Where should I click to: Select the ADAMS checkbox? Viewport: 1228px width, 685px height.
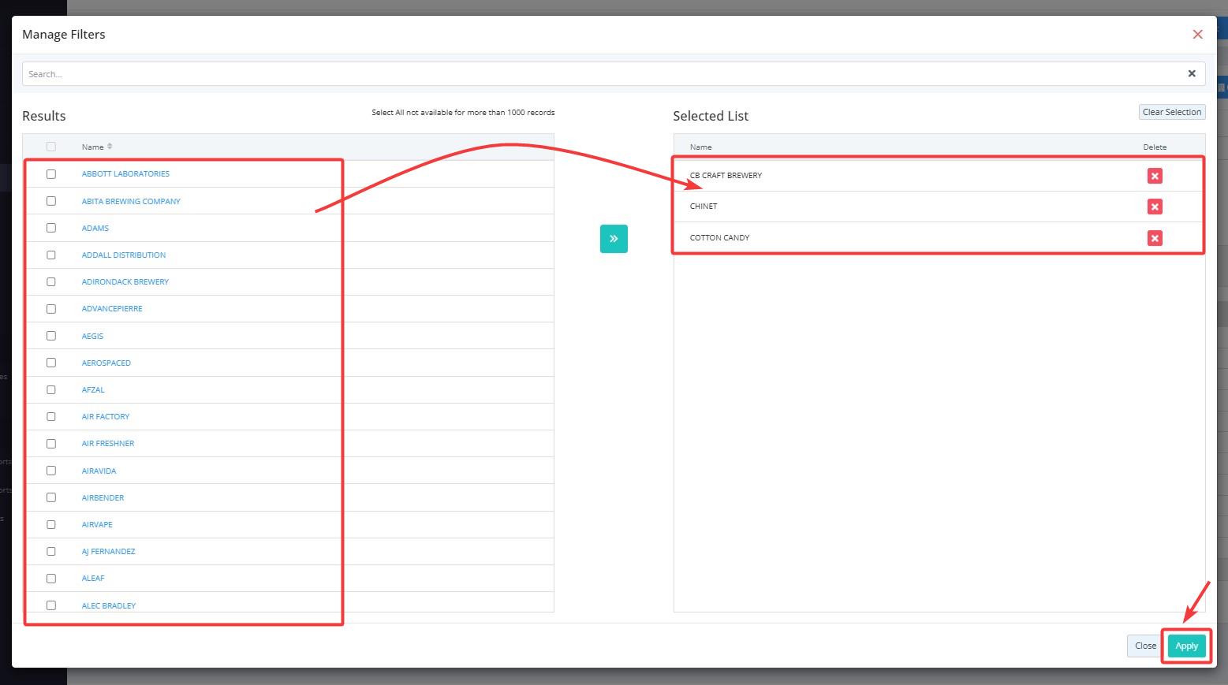point(51,228)
